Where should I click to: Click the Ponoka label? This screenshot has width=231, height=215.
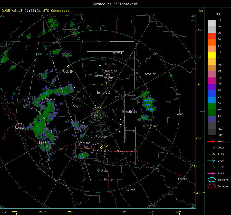click(117, 53)
